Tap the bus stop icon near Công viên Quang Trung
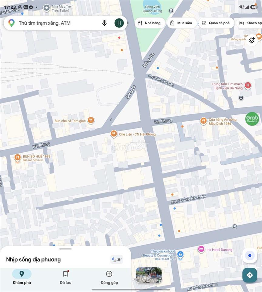262x292 pixels. (171, 11)
